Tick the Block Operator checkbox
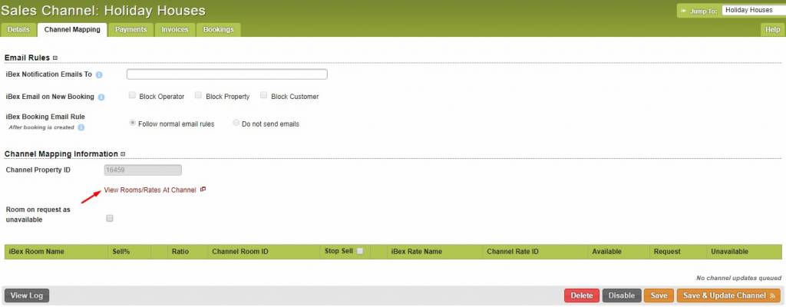The image size is (786, 307). coord(132,95)
